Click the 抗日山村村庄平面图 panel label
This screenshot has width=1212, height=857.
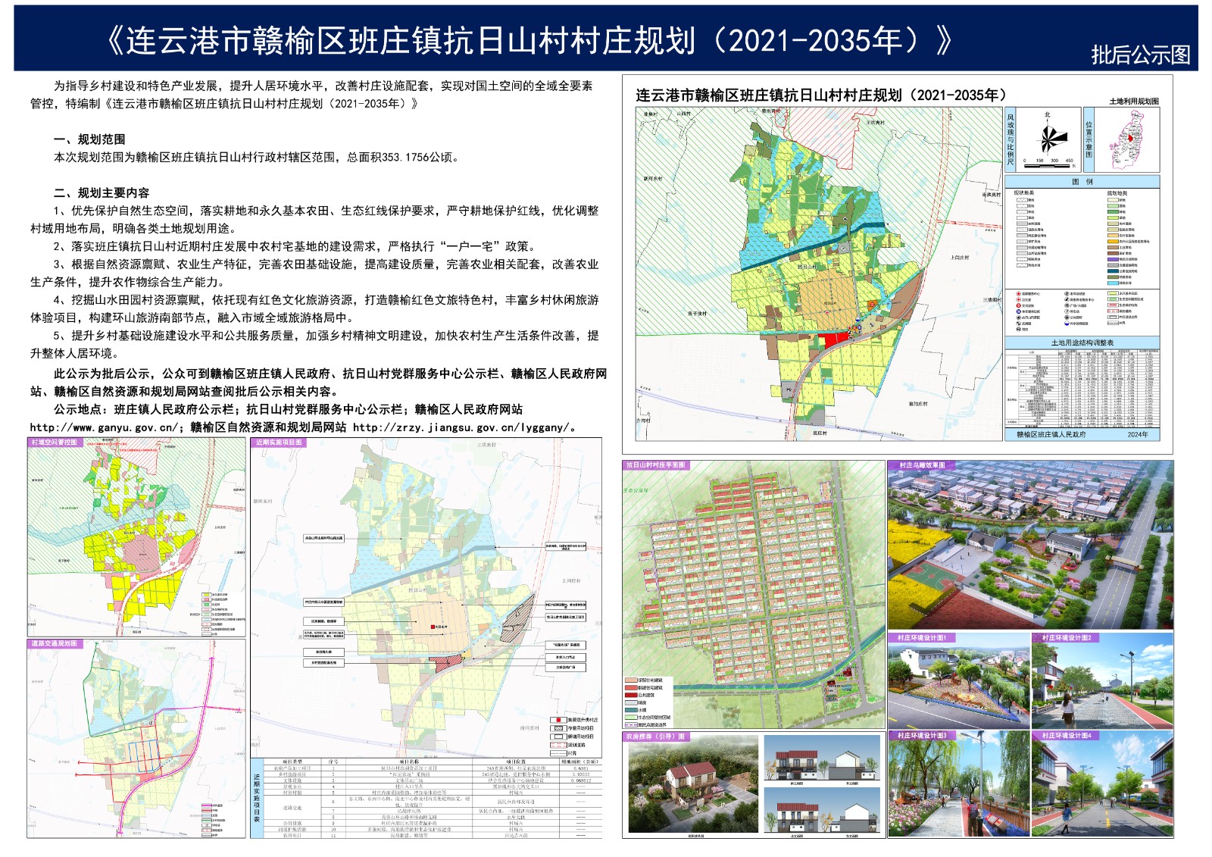(x=656, y=465)
